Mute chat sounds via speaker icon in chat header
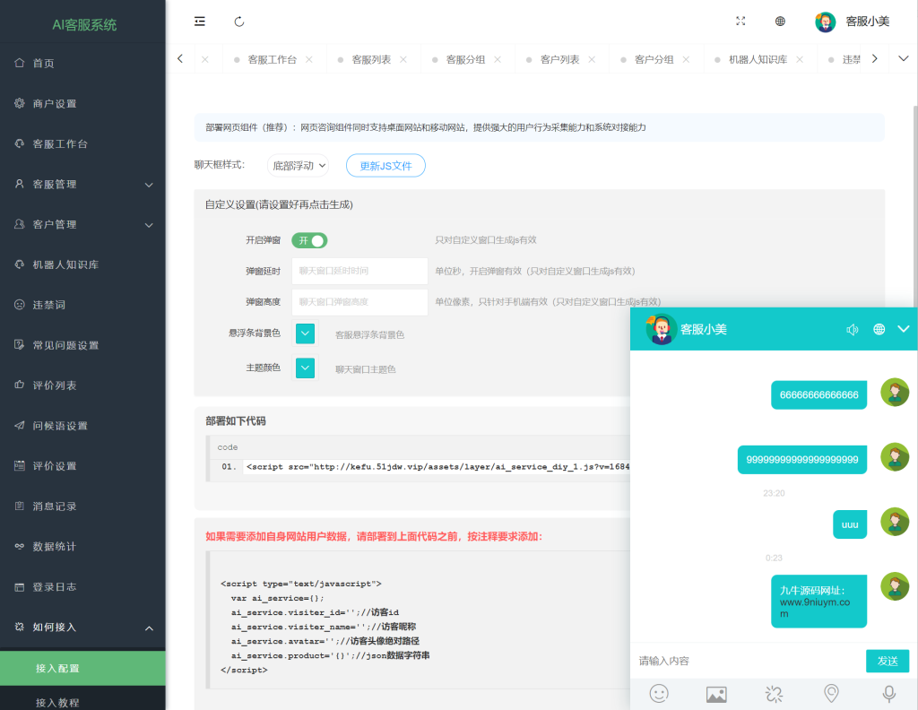Viewport: 918px width, 710px height. point(852,330)
